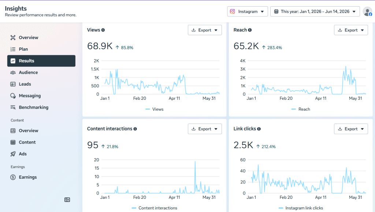Open the Benchmarking section
This screenshot has height=212, width=375.
[x=41, y=107]
